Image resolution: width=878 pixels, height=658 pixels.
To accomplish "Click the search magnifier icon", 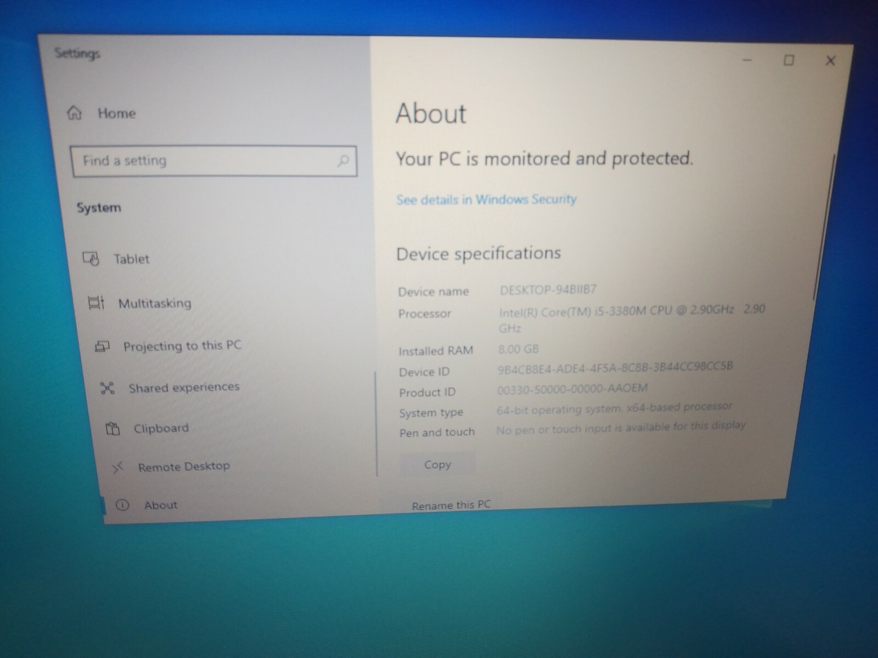I will (343, 161).
